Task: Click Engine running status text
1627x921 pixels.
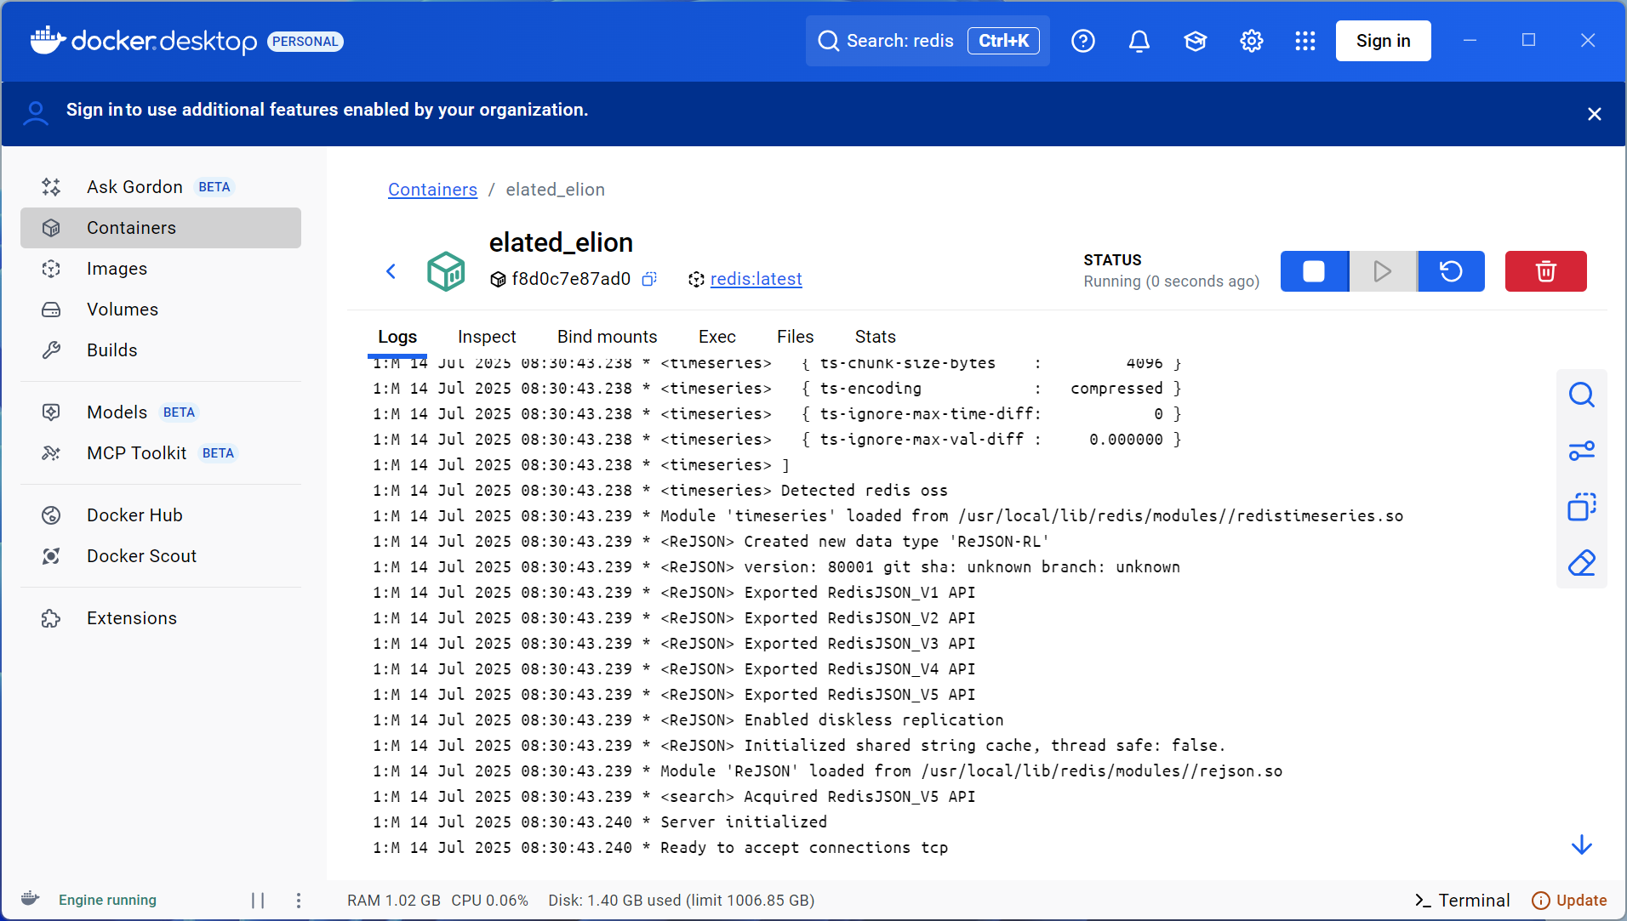Action: click(107, 900)
